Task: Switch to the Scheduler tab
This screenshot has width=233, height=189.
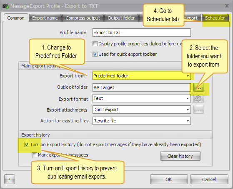Action: [215, 18]
